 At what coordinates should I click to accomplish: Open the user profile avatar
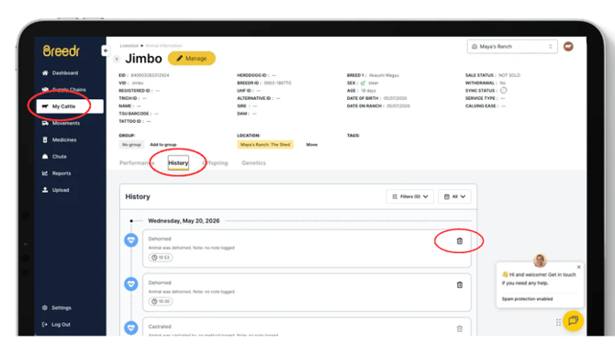point(568,47)
